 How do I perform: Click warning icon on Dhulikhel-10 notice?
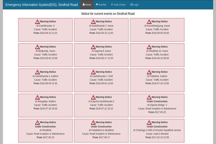click(x=149, y=47)
